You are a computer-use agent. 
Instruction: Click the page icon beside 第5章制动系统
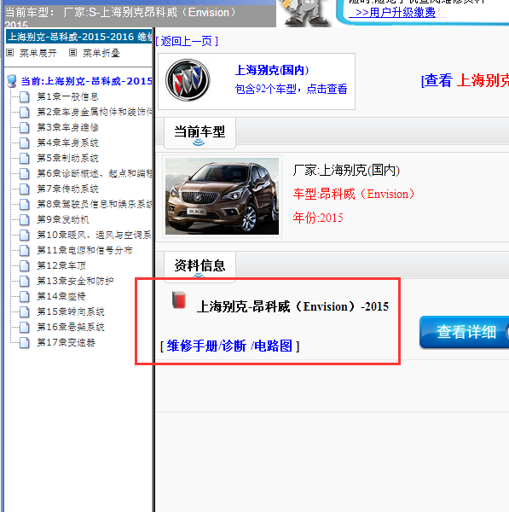pyautogui.click(x=25, y=159)
